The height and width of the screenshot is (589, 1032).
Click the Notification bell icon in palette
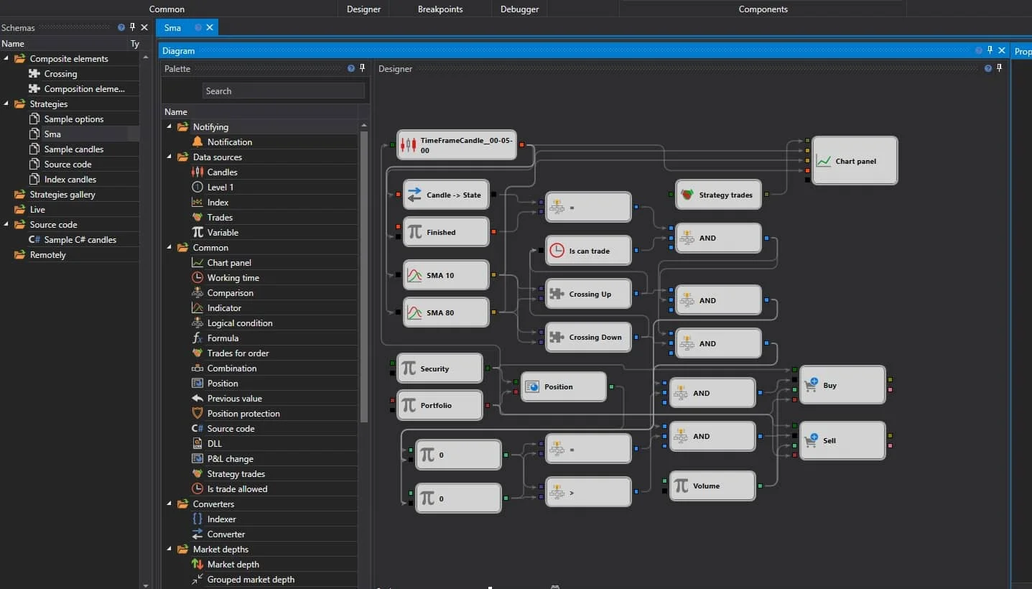coord(197,142)
